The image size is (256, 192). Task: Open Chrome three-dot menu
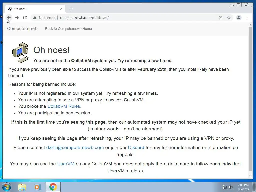[x=247, y=18]
